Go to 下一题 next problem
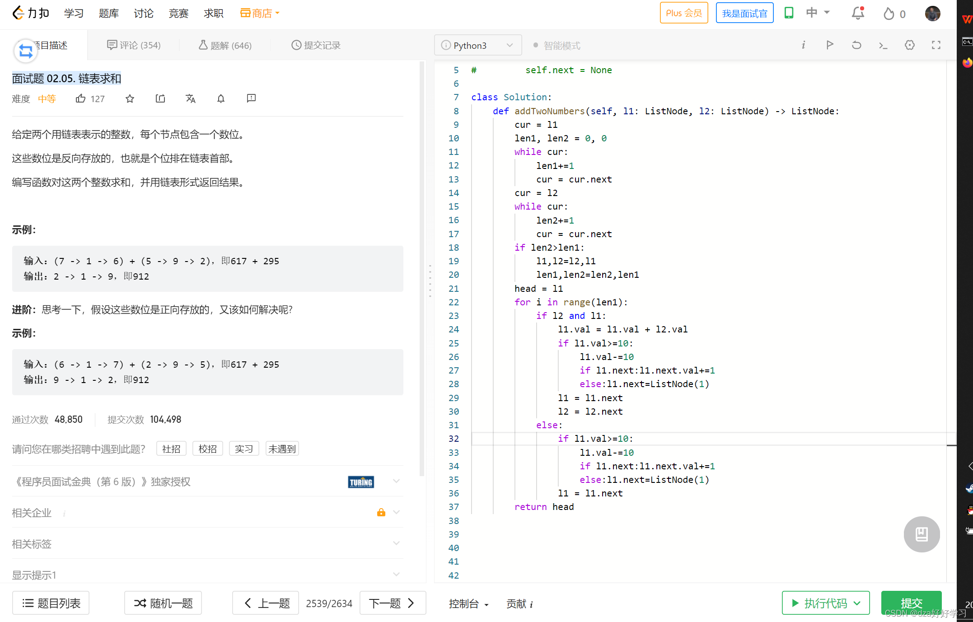 (x=392, y=603)
